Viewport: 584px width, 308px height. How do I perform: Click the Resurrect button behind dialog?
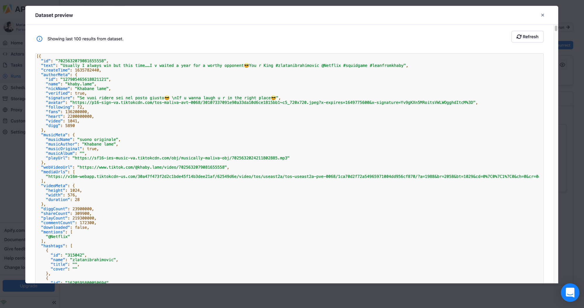coord(566,45)
